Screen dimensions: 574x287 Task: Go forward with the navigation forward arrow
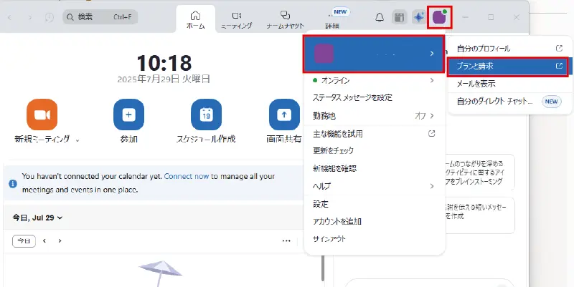[x=30, y=17]
